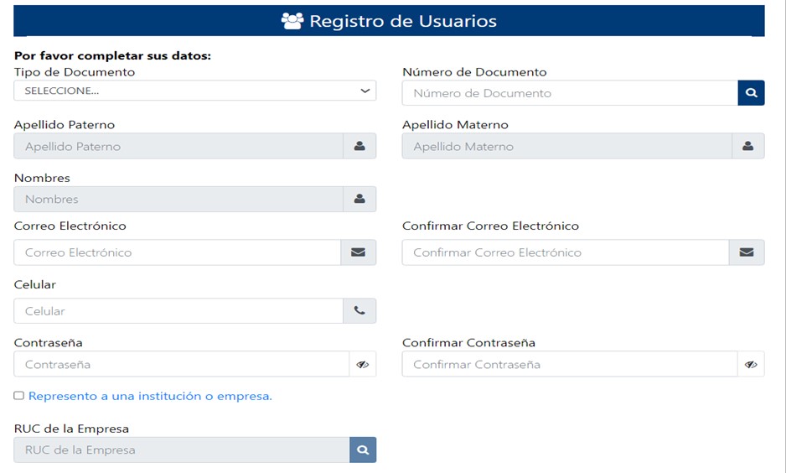Screen dimensions: 786x473
Task: Click search icon beside RUC de la Empresa
Action: coord(363,450)
